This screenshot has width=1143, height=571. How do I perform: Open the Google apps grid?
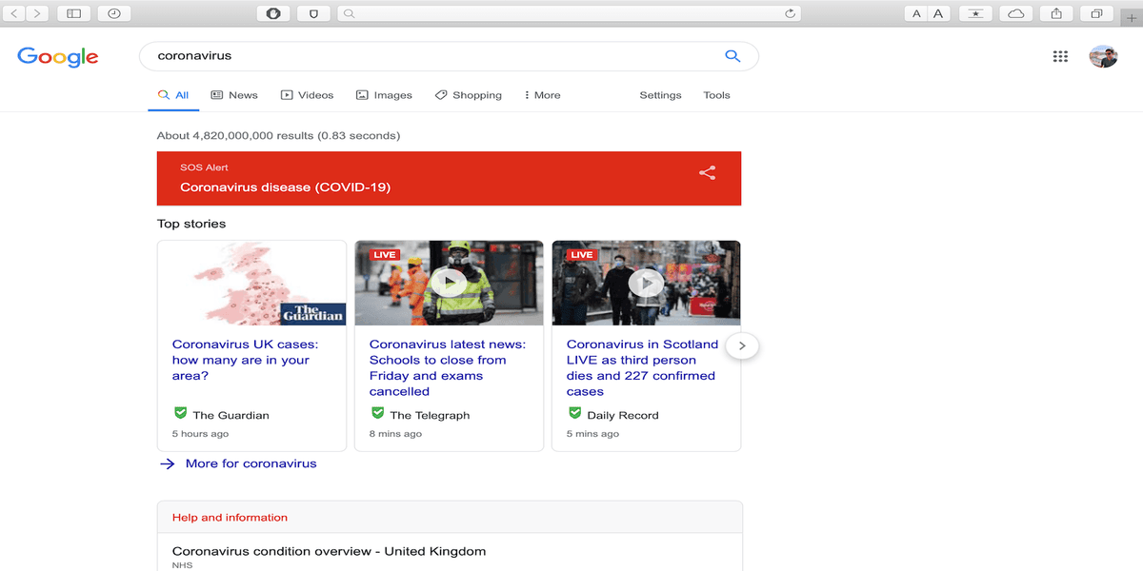pos(1060,56)
